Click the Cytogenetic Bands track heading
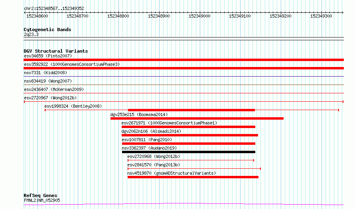This screenshot has height=209, width=355. 47,30
